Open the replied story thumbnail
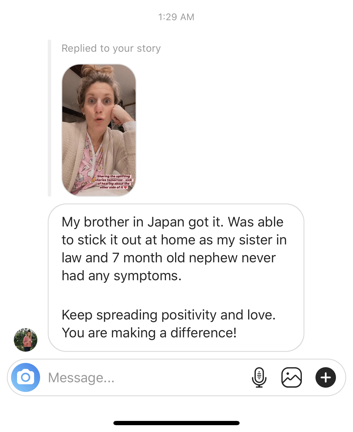This screenshot has height=432, width=353. tap(99, 130)
